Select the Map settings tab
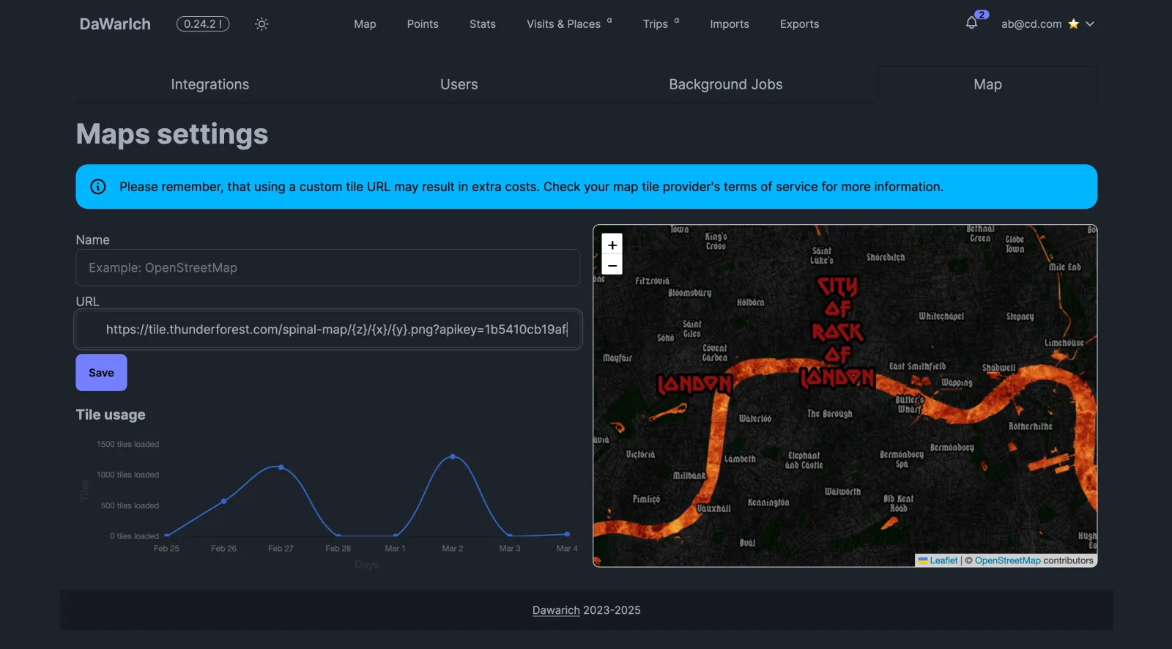1172x649 pixels. click(x=988, y=84)
